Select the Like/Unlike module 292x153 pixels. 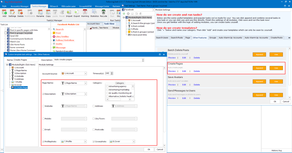[62, 37]
